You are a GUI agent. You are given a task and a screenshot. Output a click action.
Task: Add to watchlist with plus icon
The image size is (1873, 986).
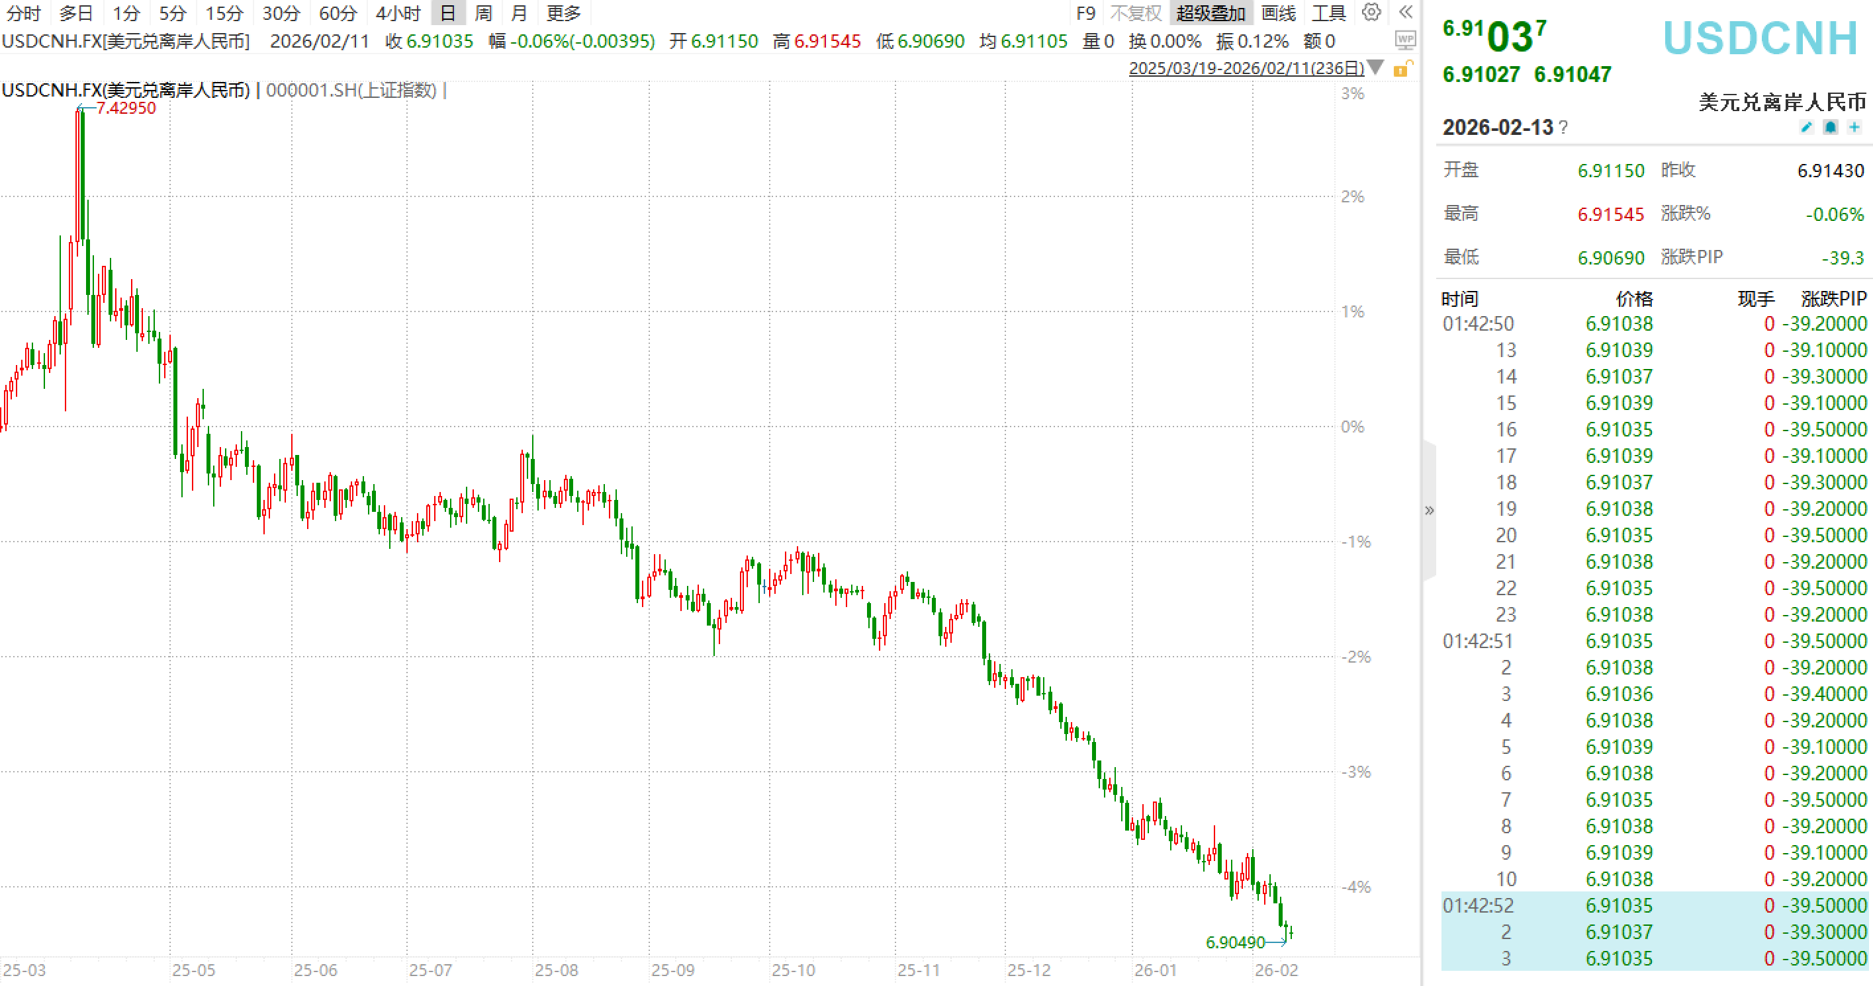[1855, 127]
